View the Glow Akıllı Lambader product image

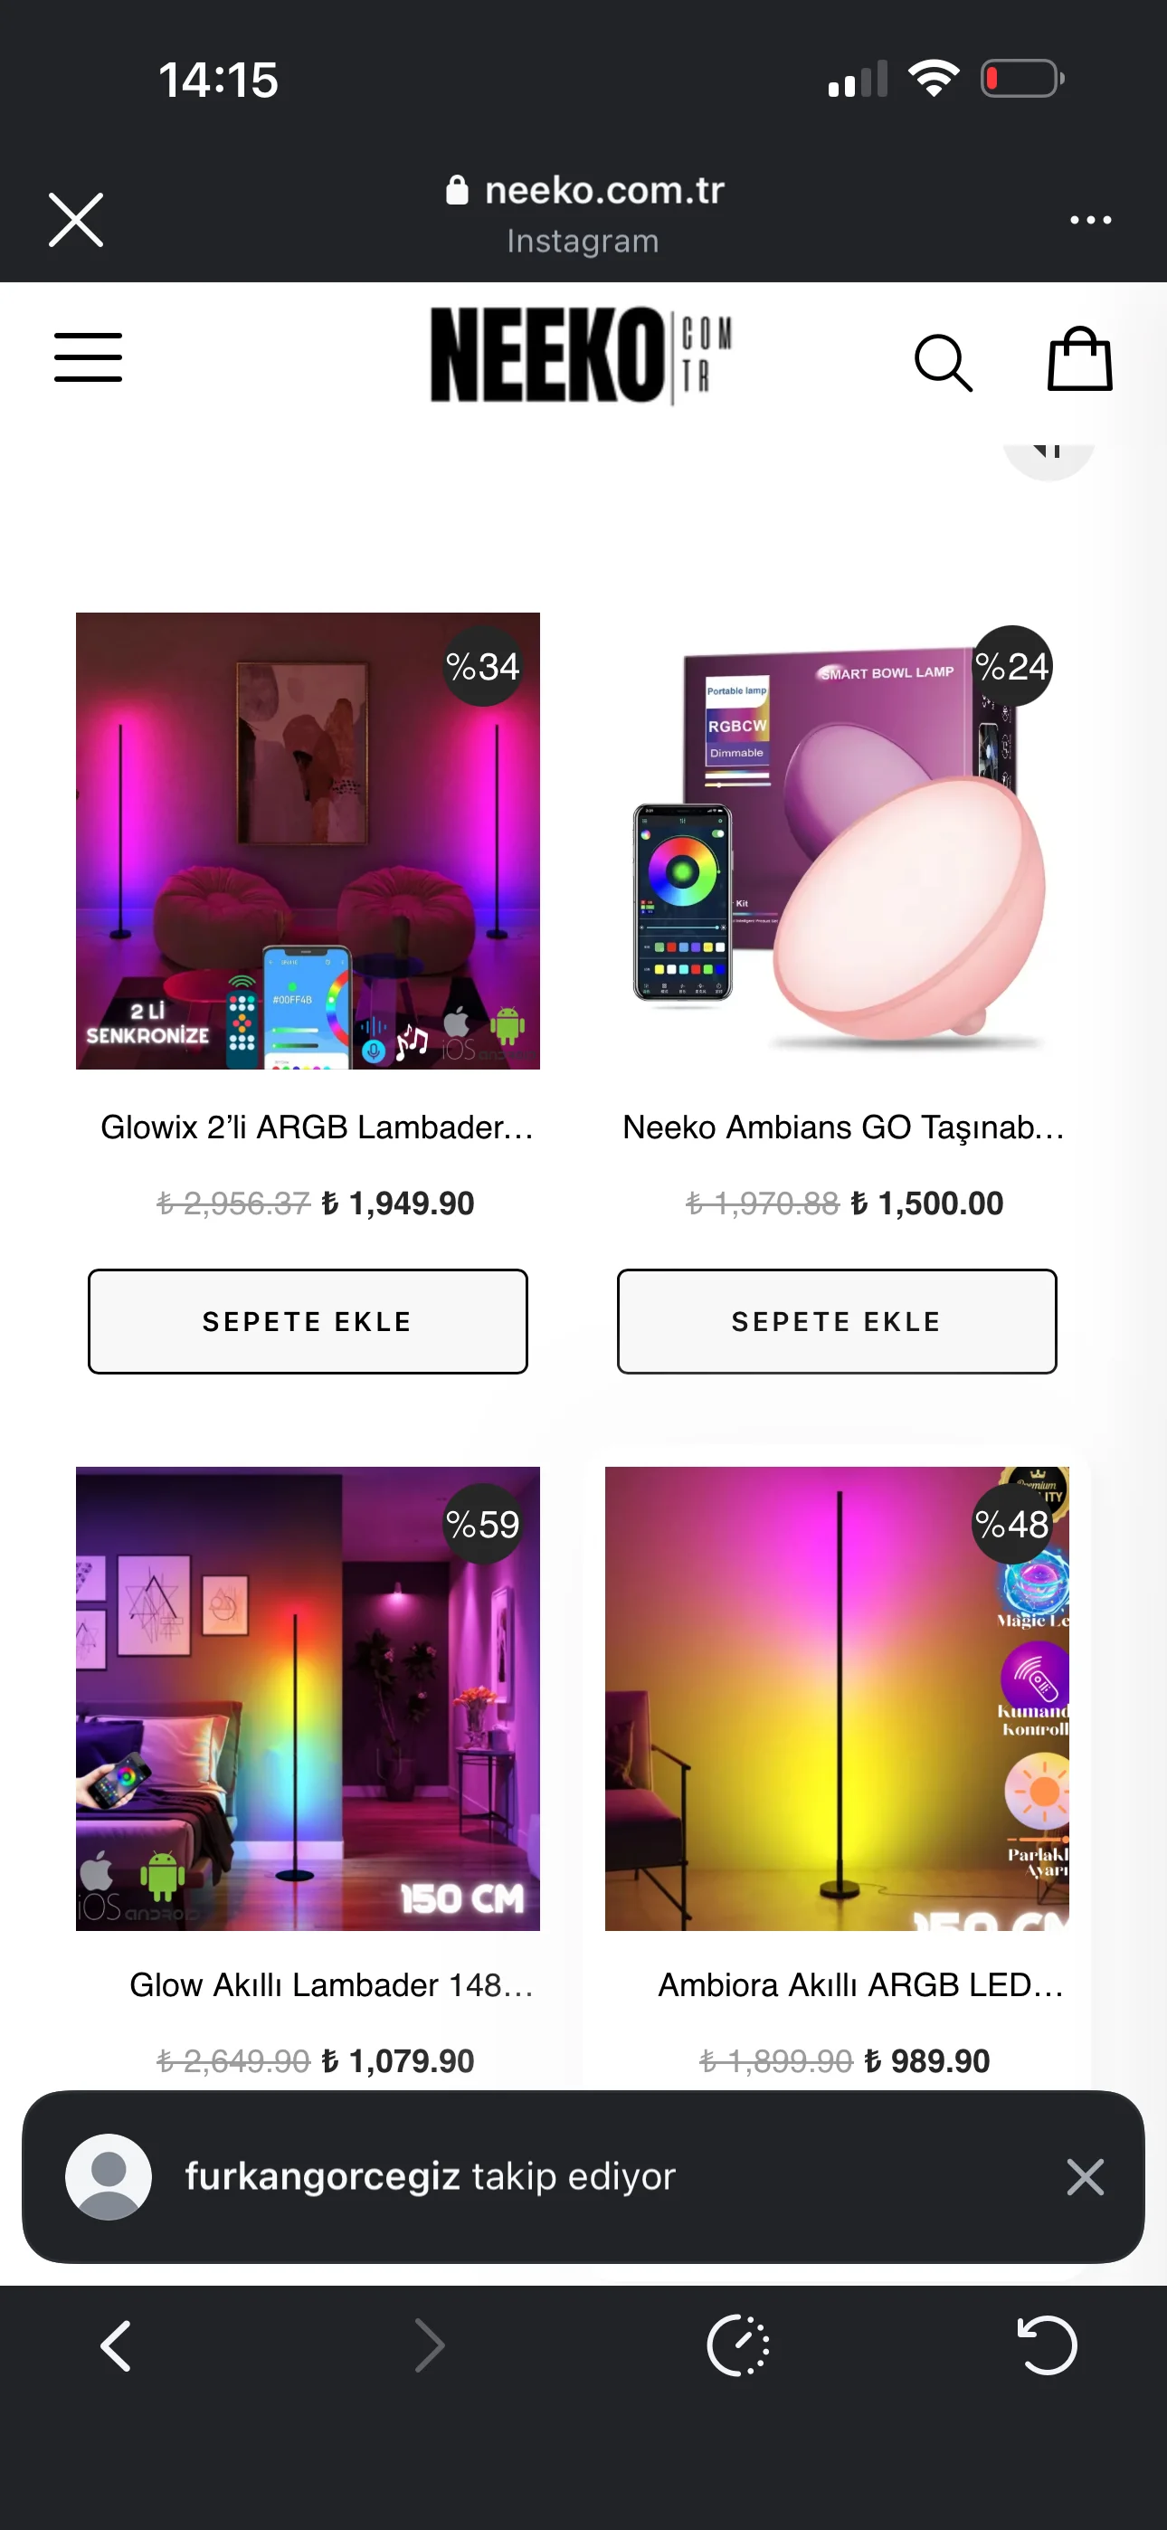point(308,1698)
